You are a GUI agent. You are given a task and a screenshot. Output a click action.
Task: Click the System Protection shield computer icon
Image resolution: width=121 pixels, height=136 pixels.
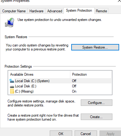click(x=10, y=22)
